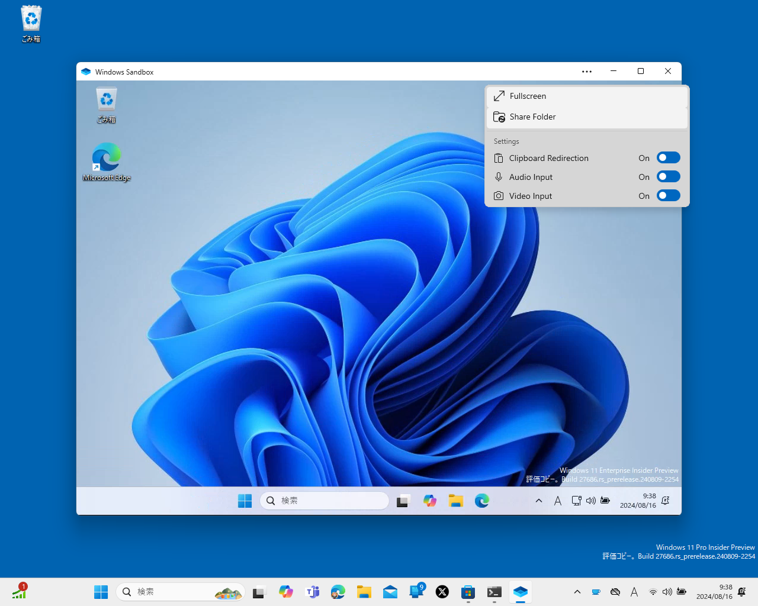This screenshot has height=606, width=758.
Task: Turn off Audio Input for the sandbox
Action: click(668, 176)
